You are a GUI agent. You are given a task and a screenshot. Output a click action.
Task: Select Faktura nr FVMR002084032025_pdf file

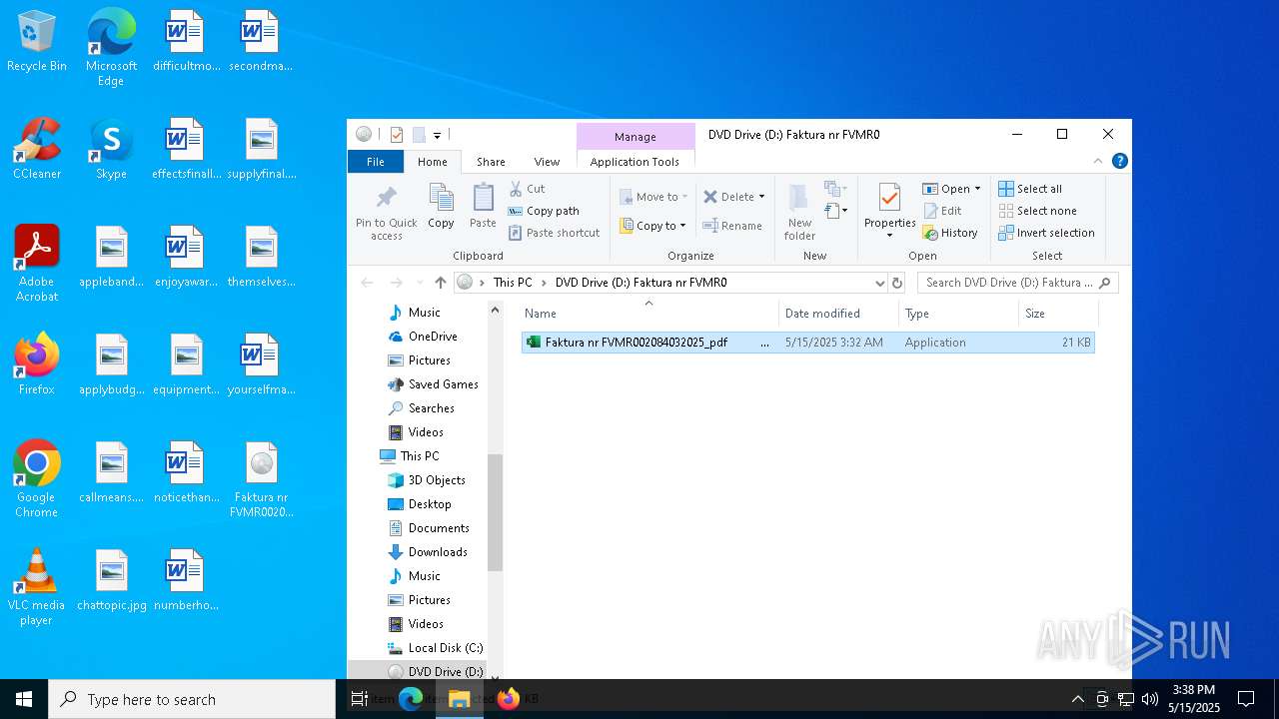(807, 343)
